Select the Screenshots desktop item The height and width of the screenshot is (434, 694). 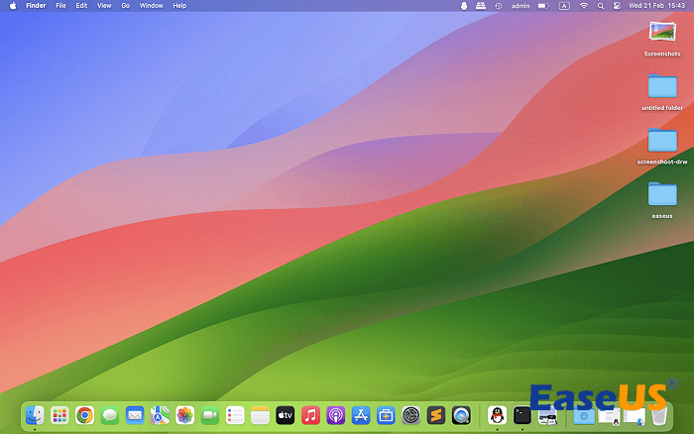[x=662, y=32]
